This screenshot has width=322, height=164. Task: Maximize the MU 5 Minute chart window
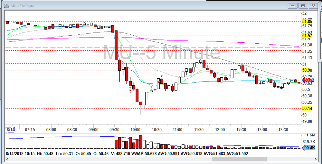click(303, 5)
